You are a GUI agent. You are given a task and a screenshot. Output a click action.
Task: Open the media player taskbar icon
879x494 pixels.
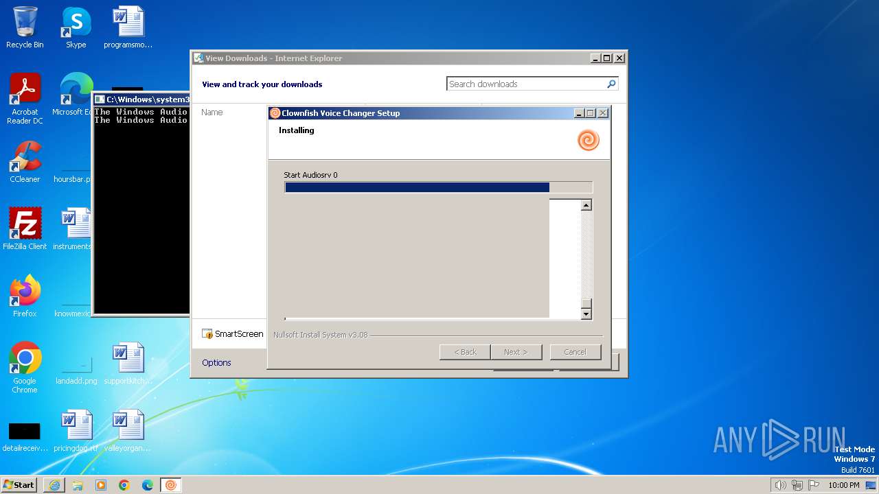(x=101, y=485)
